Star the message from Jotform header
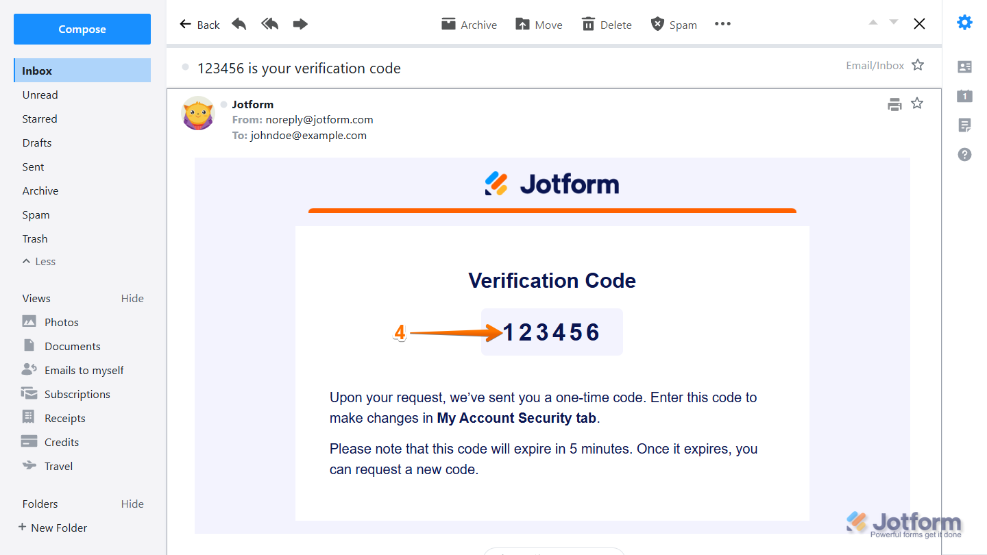The height and width of the screenshot is (555, 987). click(918, 103)
